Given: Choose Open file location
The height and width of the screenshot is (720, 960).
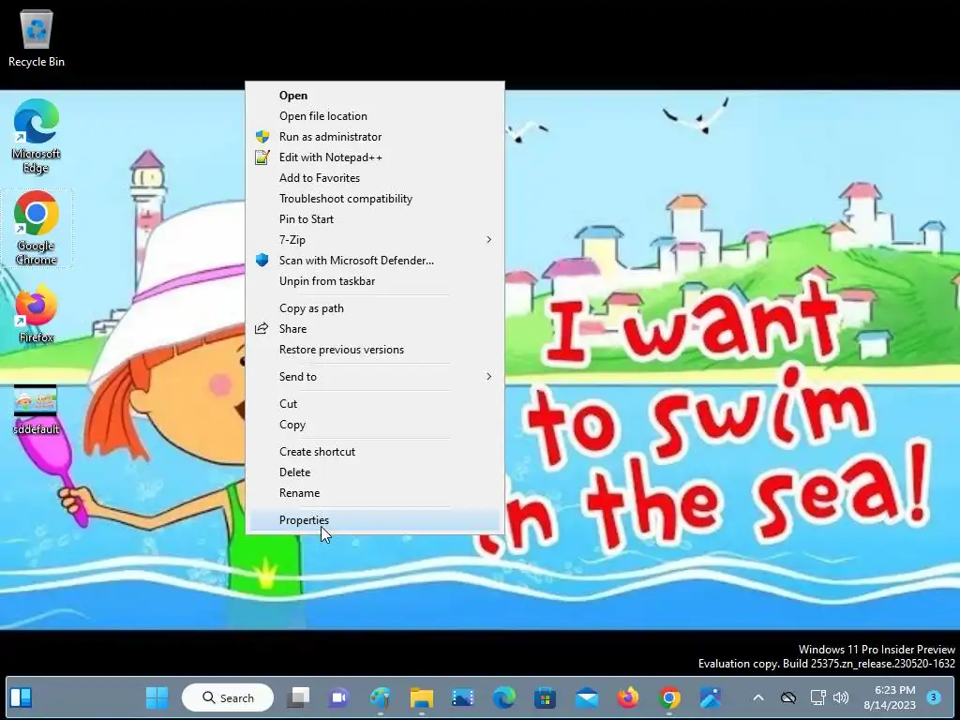Looking at the screenshot, I should pyautogui.click(x=375, y=116).
